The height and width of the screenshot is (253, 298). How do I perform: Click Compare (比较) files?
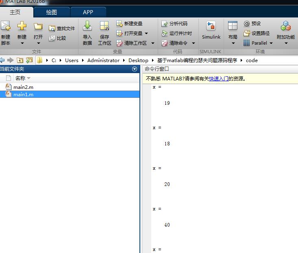coord(57,38)
